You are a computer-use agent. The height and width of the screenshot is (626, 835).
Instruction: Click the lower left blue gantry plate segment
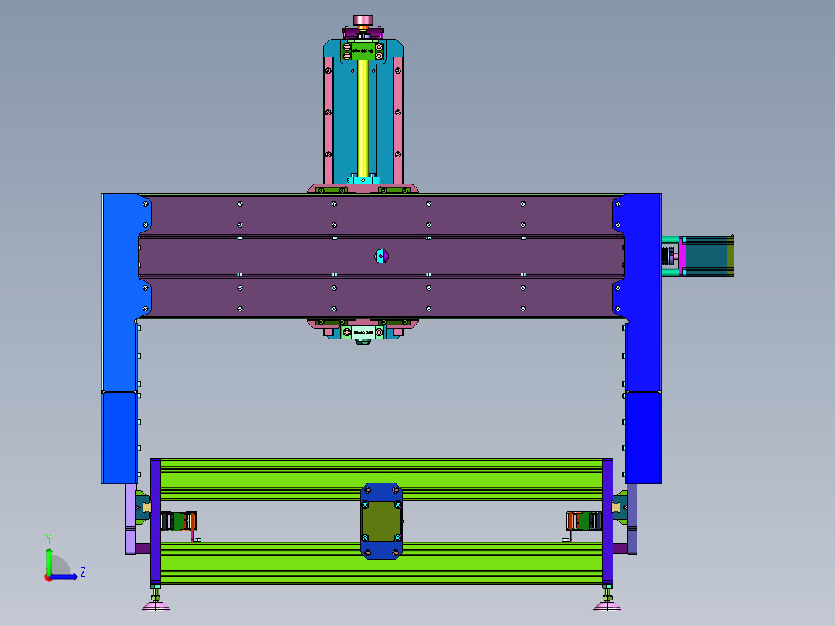(119, 438)
